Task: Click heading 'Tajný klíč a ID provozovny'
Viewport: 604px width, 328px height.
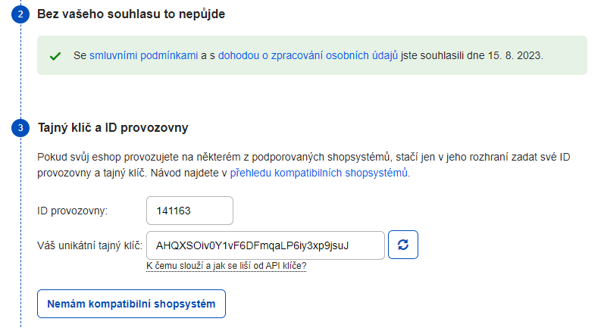Action: pos(113,128)
